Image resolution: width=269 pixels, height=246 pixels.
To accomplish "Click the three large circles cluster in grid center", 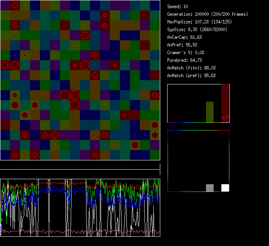I will point(70,99).
